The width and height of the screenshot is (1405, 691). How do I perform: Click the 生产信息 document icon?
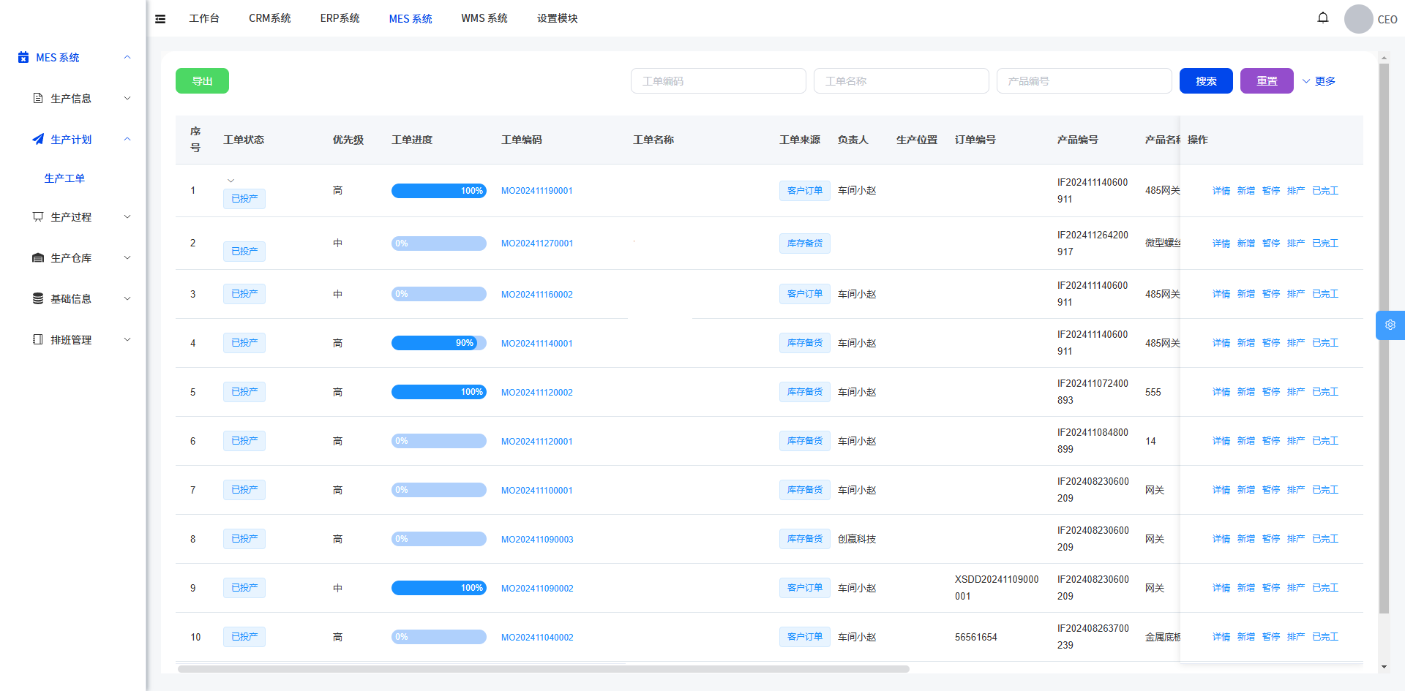click(38, 98)
